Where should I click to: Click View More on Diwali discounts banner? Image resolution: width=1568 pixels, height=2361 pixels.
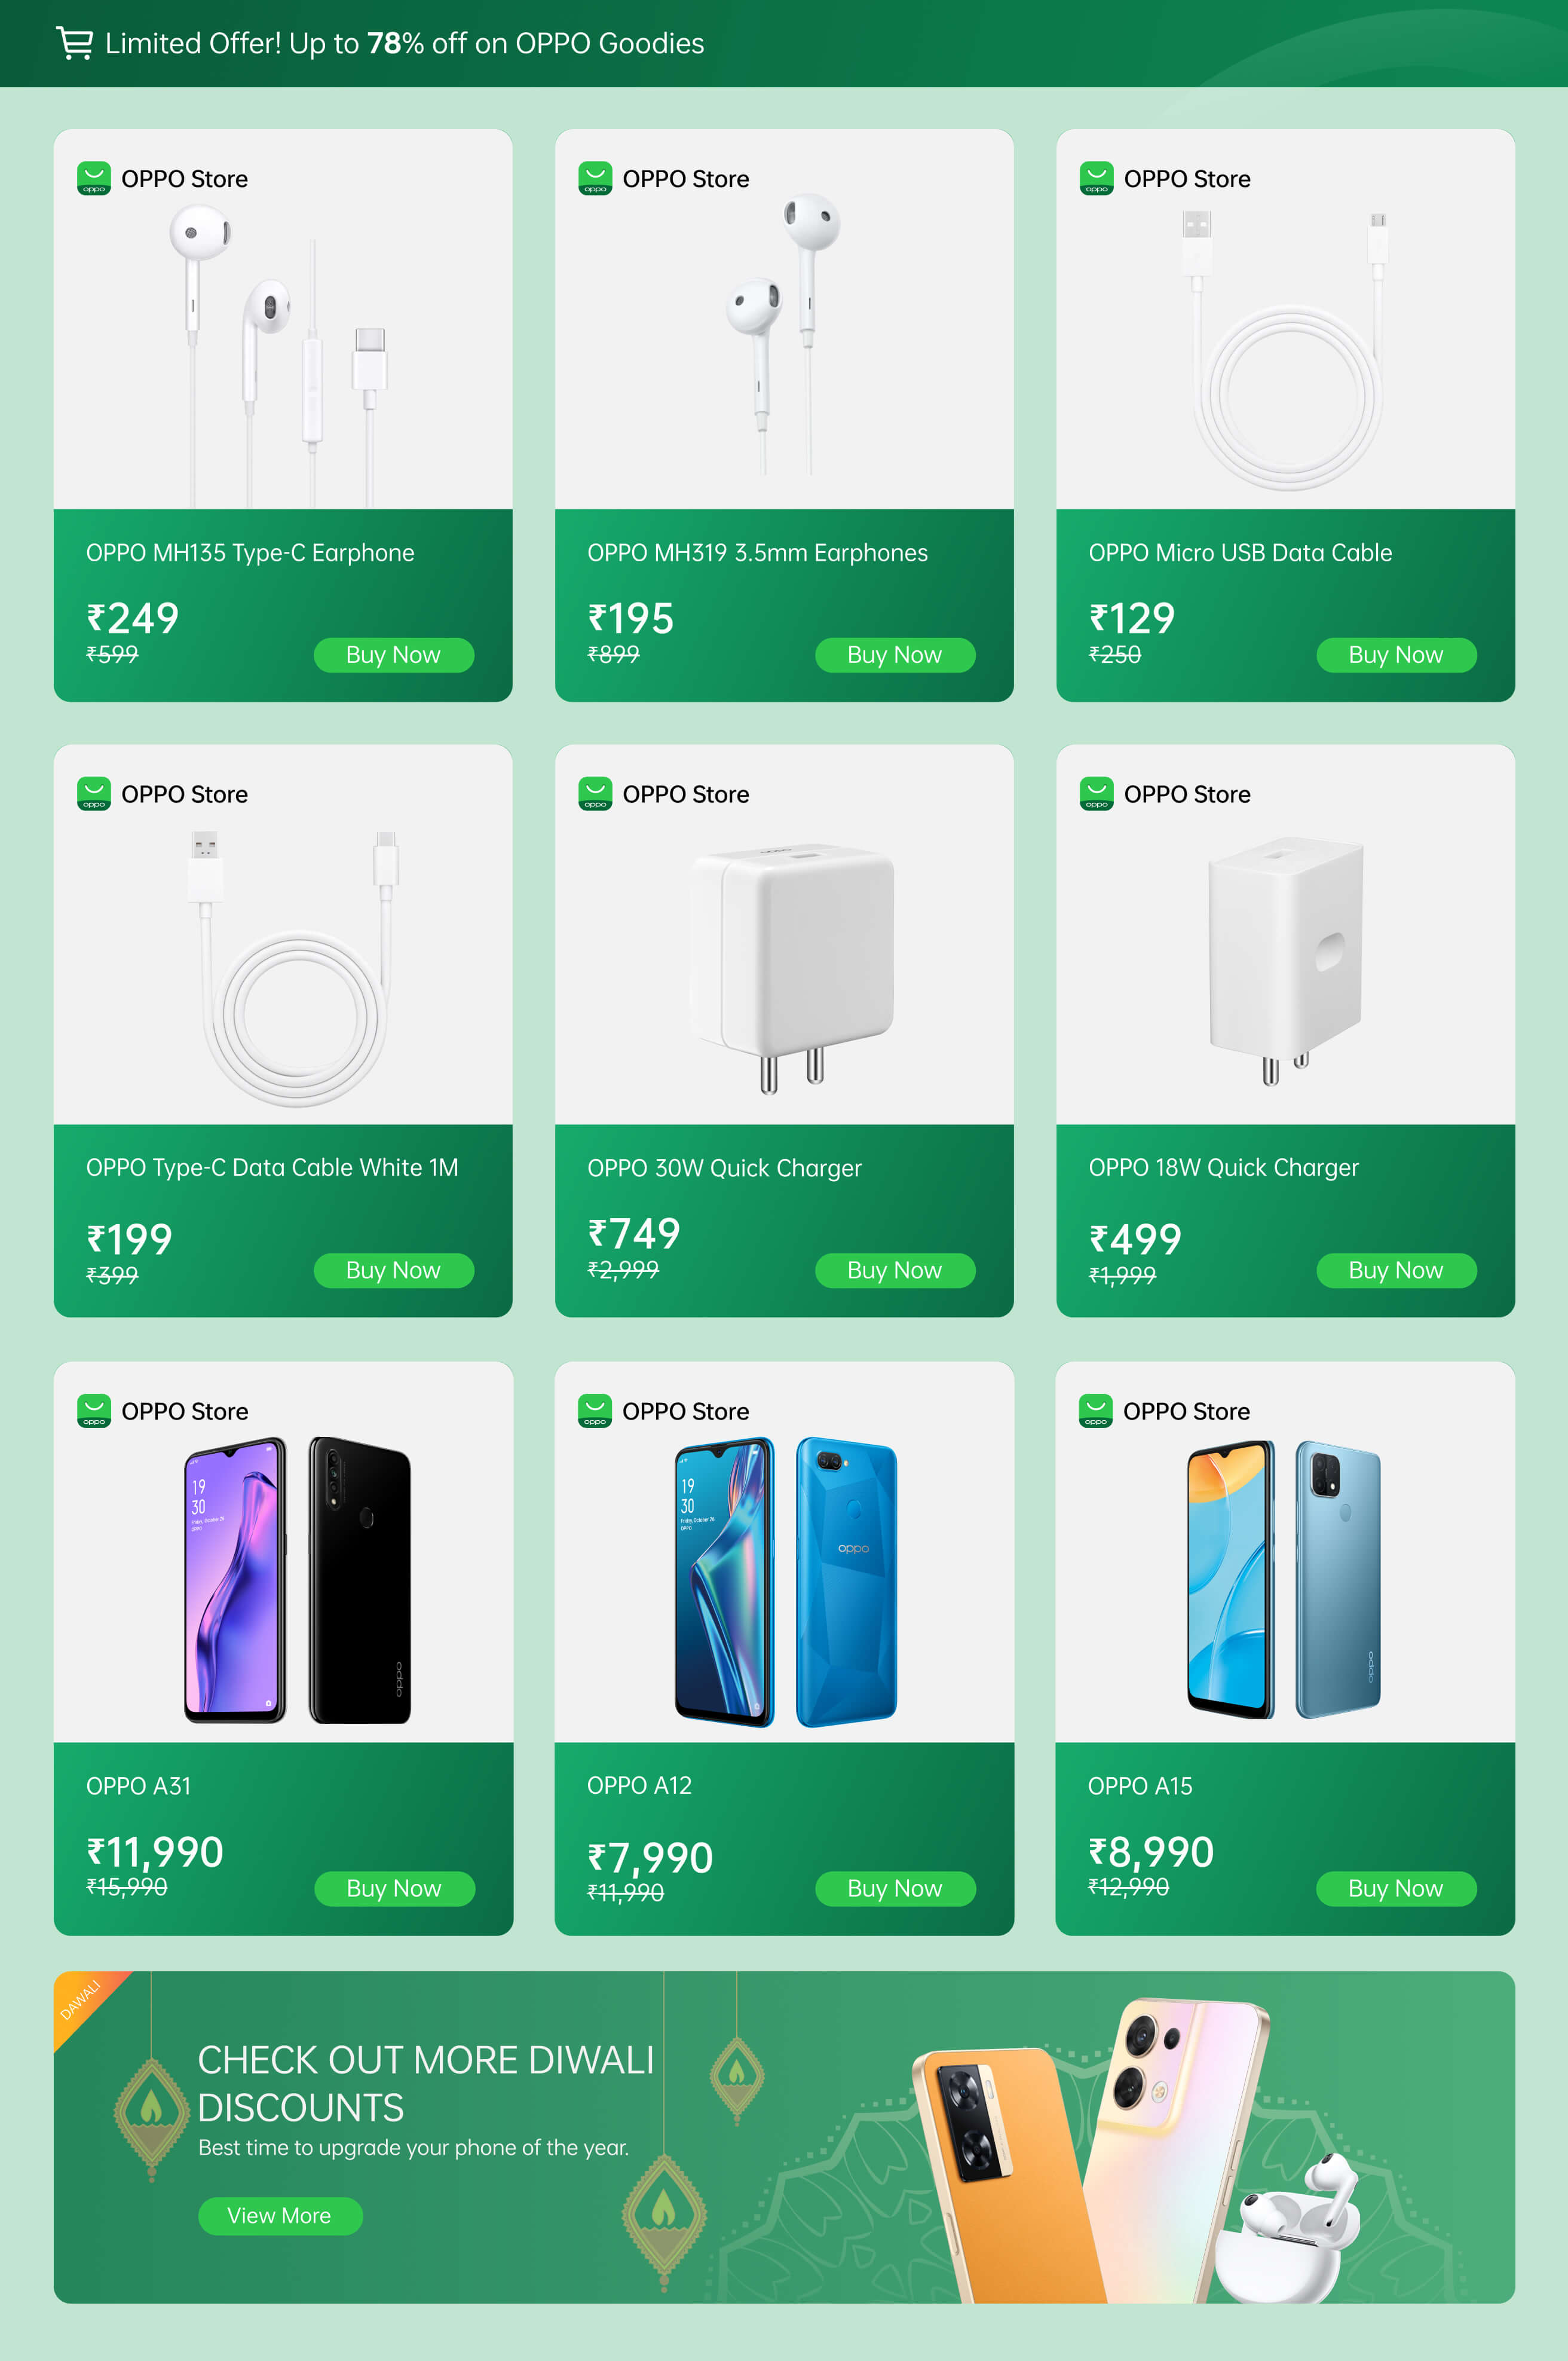(x=279, y=2215)
